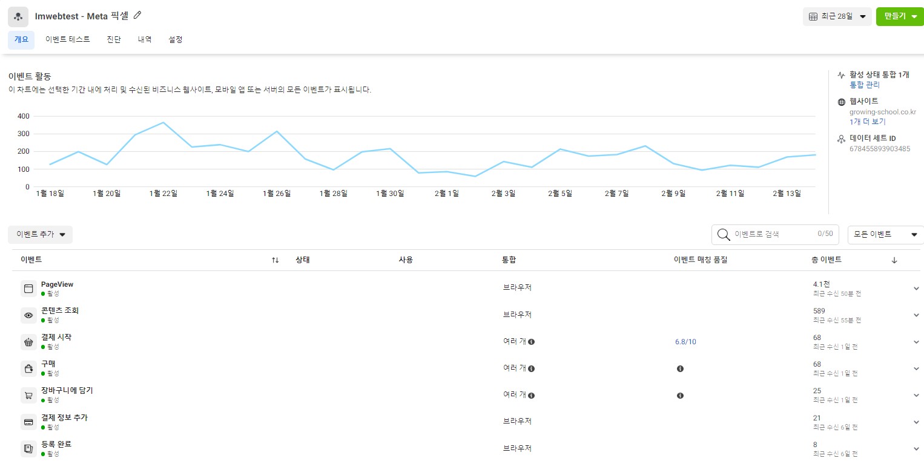924x461 pixels.
Task: Click the globe icon beside 웹사이트
Action: (841, 102)
